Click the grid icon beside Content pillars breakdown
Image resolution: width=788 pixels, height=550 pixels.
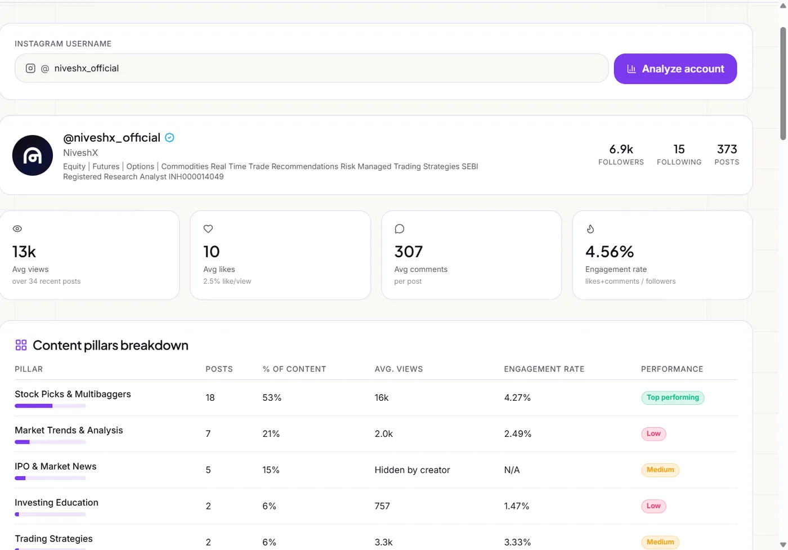point(21,345)
